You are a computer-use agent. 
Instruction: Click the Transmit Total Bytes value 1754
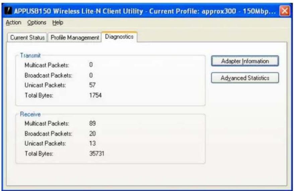tap(95, 95)
